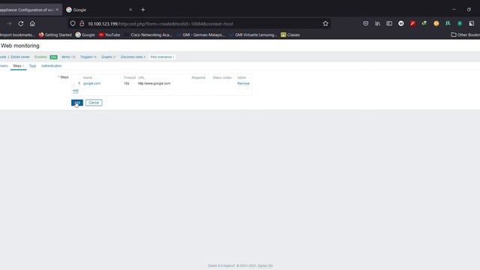Open the Pocket save icon

tap(365, 23)
